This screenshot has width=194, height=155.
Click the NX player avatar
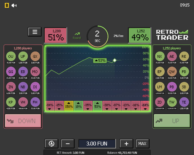pyautogui.click(x=160, y=56)
